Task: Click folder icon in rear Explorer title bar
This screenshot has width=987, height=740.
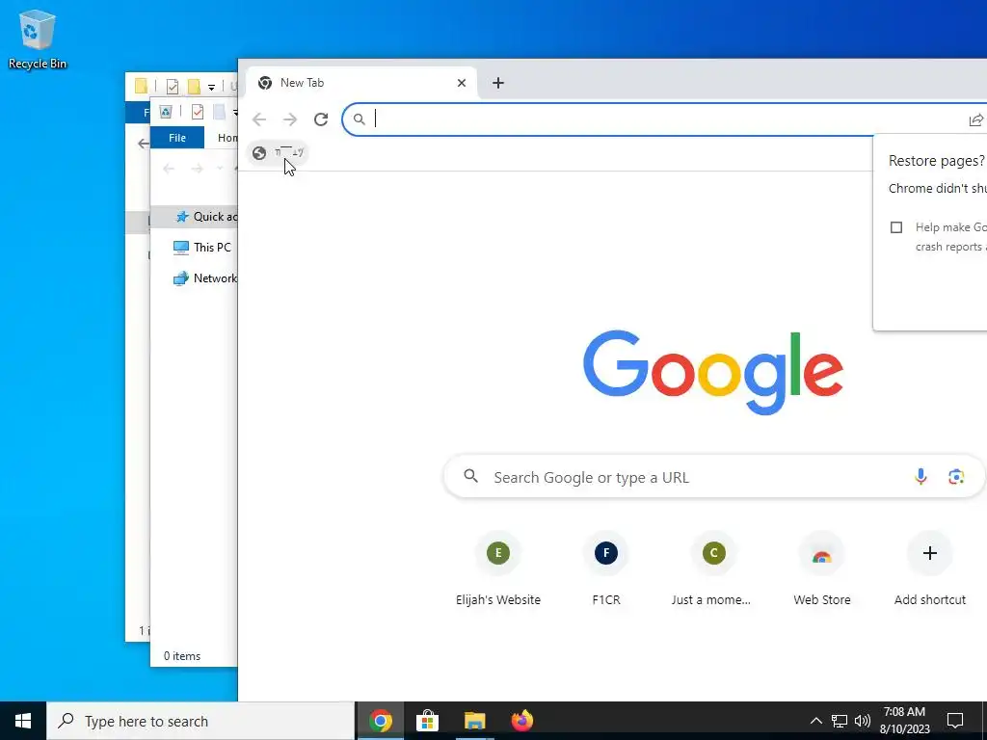Action: point(141,86)
